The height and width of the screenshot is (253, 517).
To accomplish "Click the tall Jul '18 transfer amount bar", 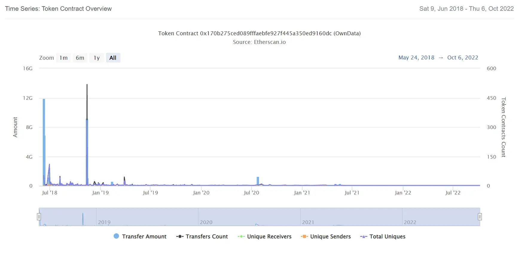I will 44,142.
